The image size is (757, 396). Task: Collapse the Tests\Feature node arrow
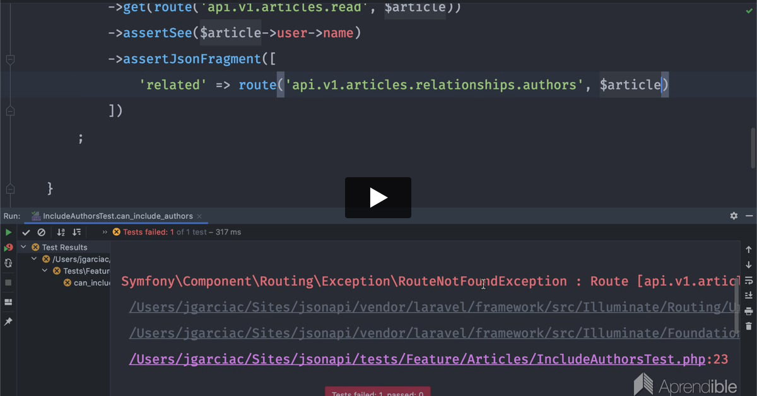[45, 271]
